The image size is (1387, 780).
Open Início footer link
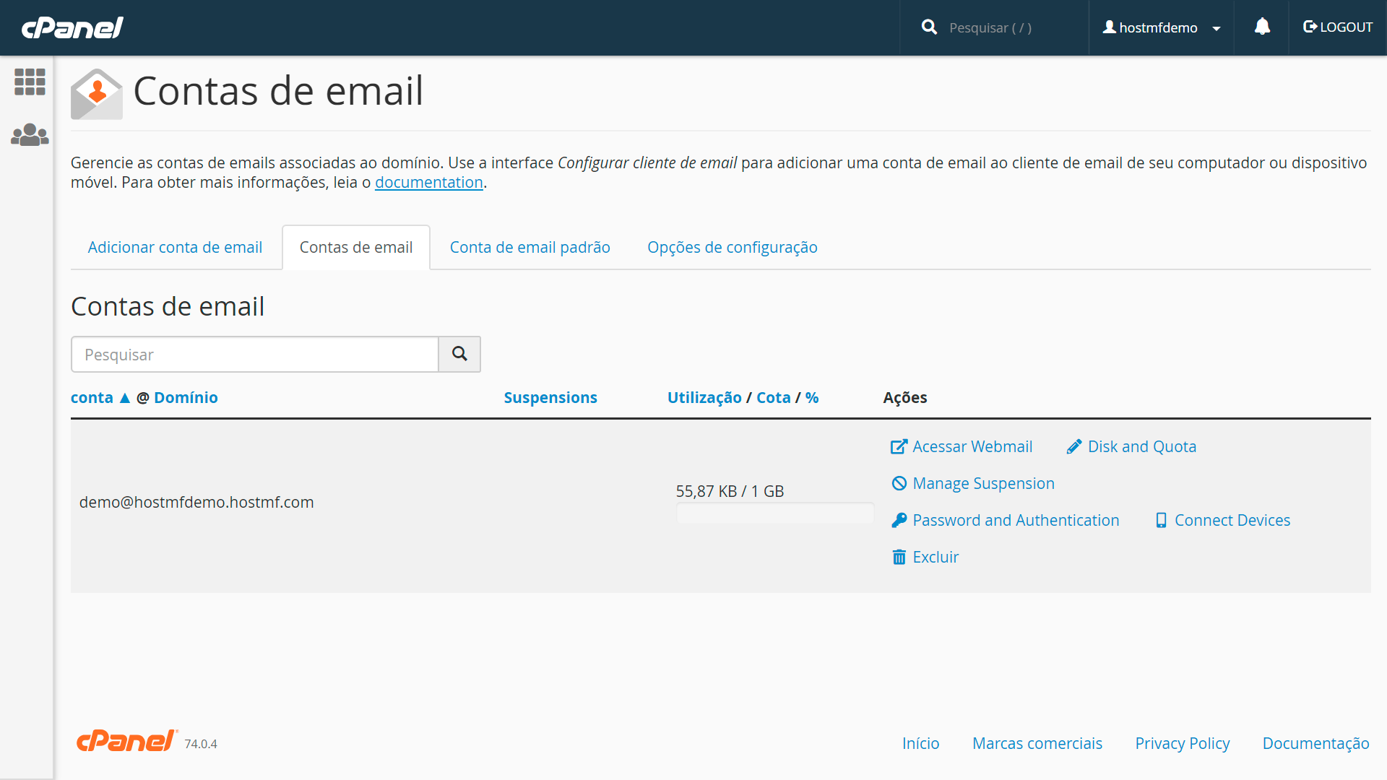point(920,743)
